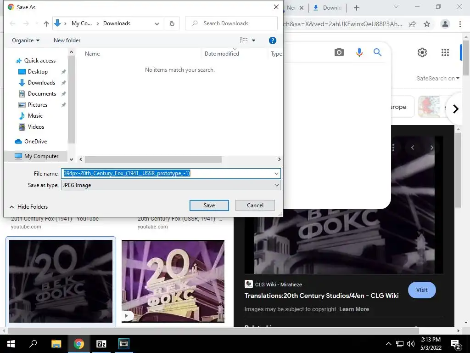Image resolution: width=470 pixels, height=353 pixels.
Task: Go up one folder level arrow
Action: coord(46,24)
